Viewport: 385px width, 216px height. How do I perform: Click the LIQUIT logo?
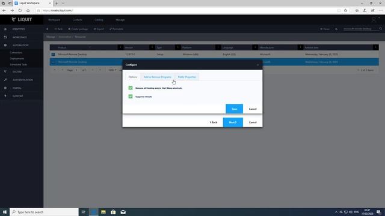(x=22, y=20)
